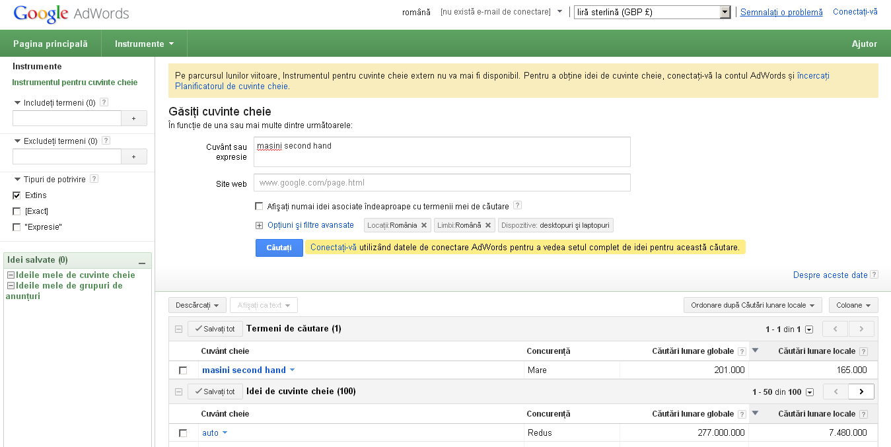This screenshot has width=891, height=447.
Task: Check show only closely related ideas
Action: click(x=260, y=206)
